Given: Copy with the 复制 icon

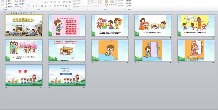Looking at the screenshot, I should 9,4.
